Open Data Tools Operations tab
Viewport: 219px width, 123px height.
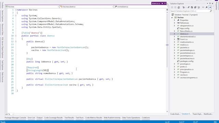(x=131, y=118)
